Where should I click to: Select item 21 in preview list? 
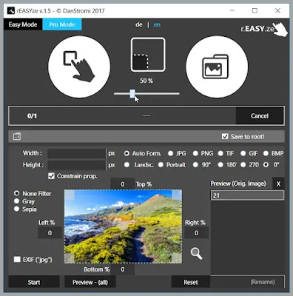(247, 195)
